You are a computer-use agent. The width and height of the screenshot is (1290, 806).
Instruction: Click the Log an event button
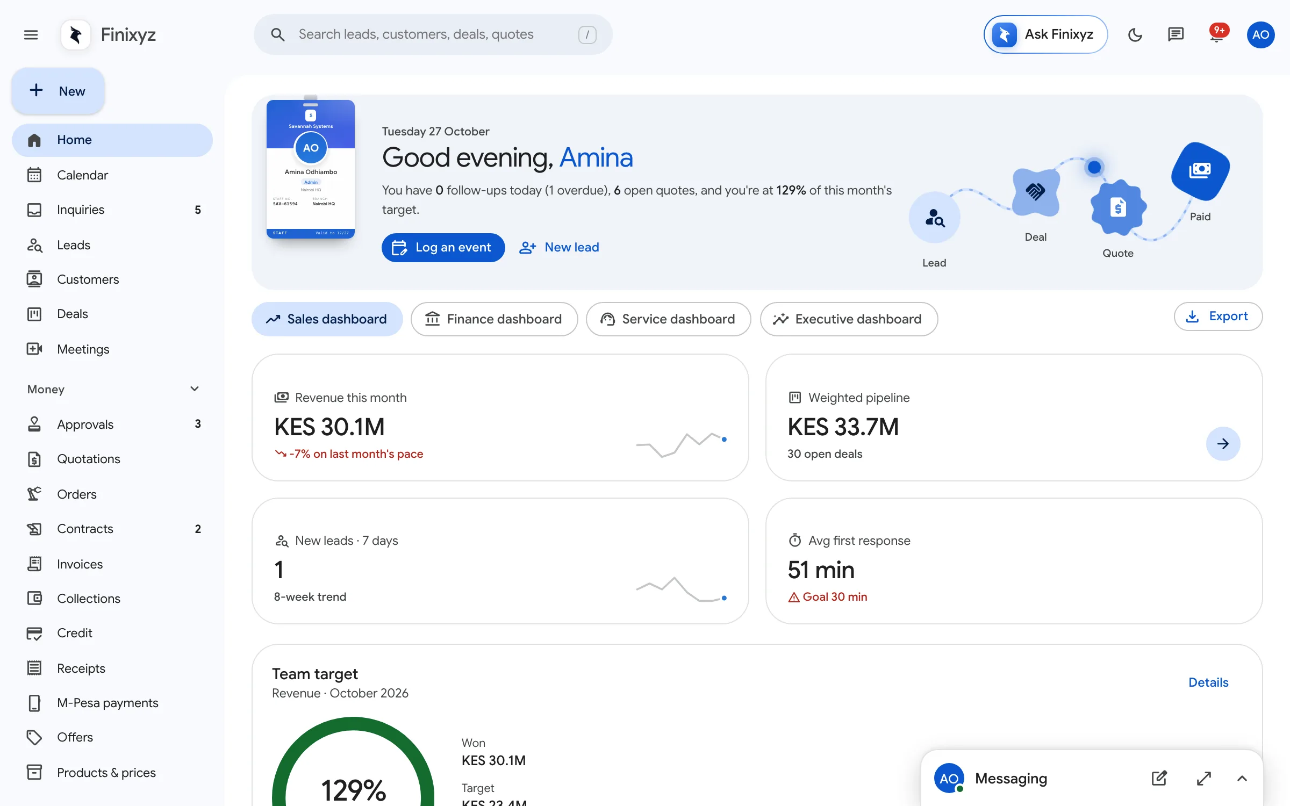(x=443, y=248)
